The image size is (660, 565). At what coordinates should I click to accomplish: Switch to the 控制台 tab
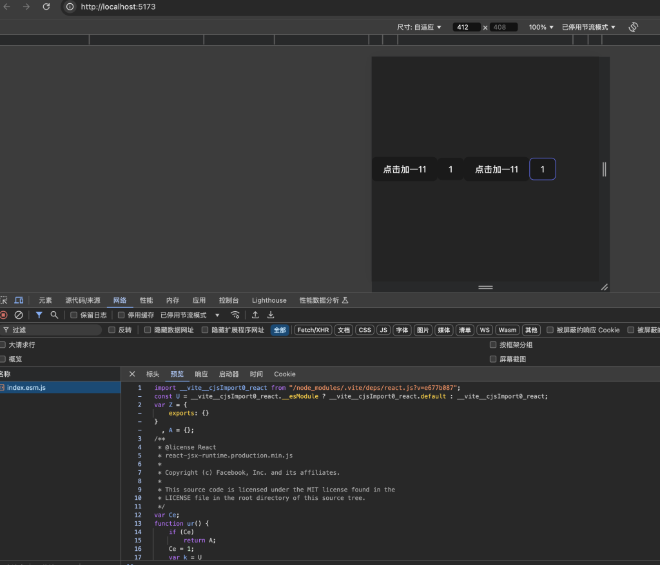pyautogui.click(x=229, y=300)
